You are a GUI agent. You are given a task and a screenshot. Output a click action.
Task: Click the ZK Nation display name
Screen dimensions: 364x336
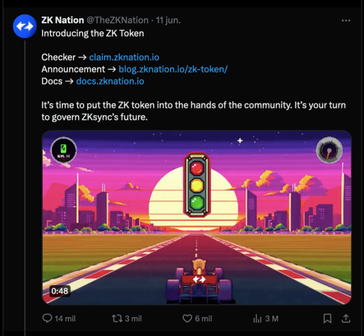(62, 21)
